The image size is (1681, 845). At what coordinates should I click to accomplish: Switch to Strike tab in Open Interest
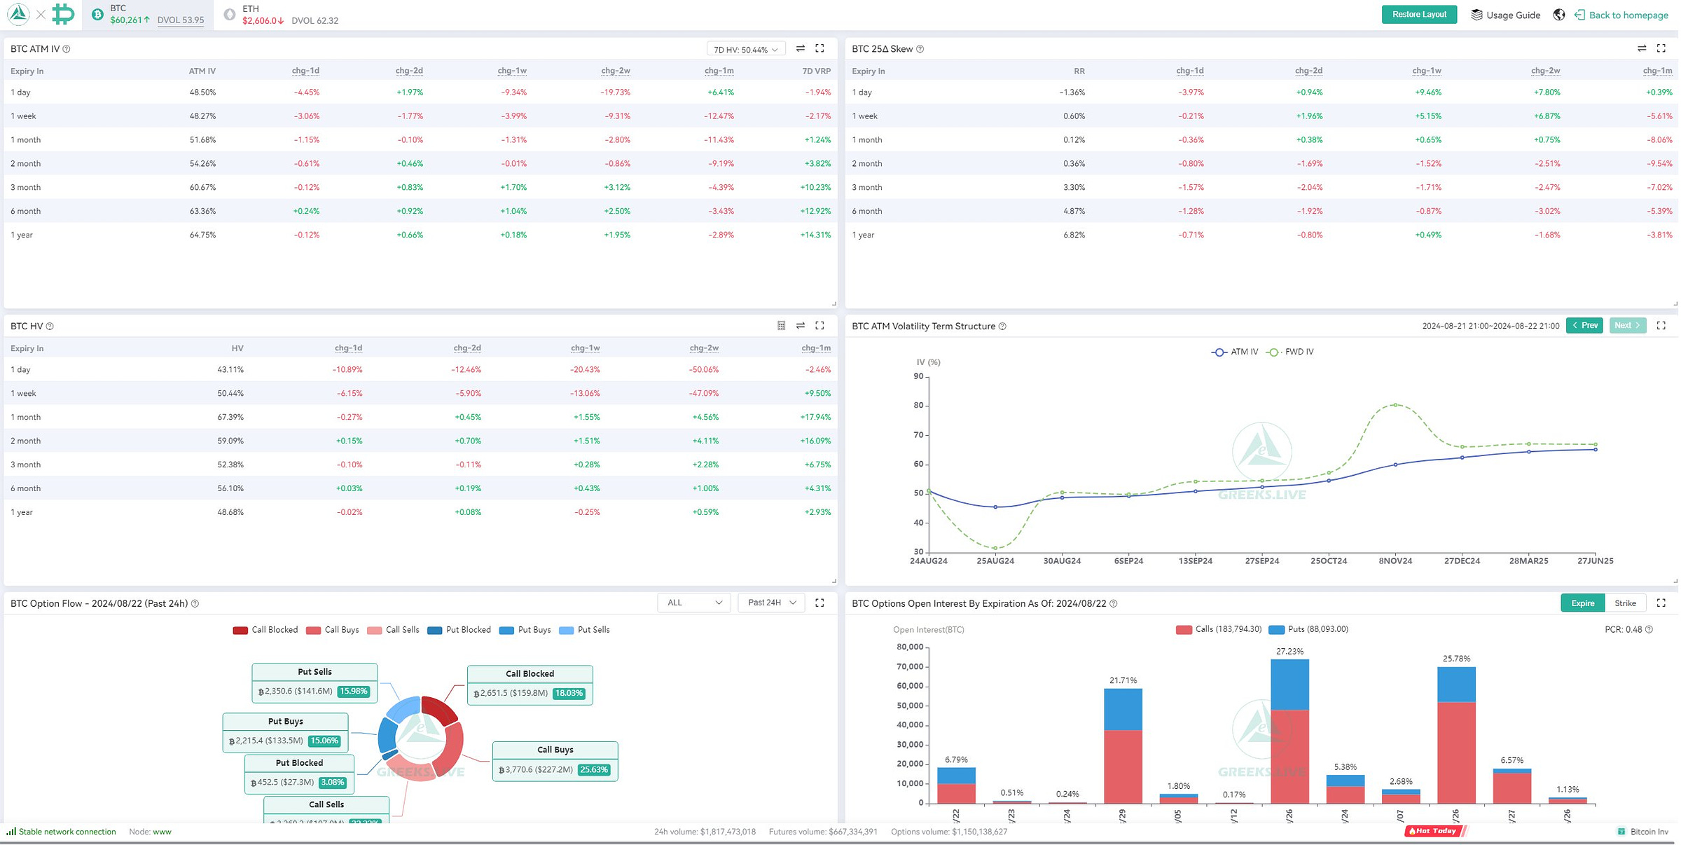click(x=1626, y=603)
